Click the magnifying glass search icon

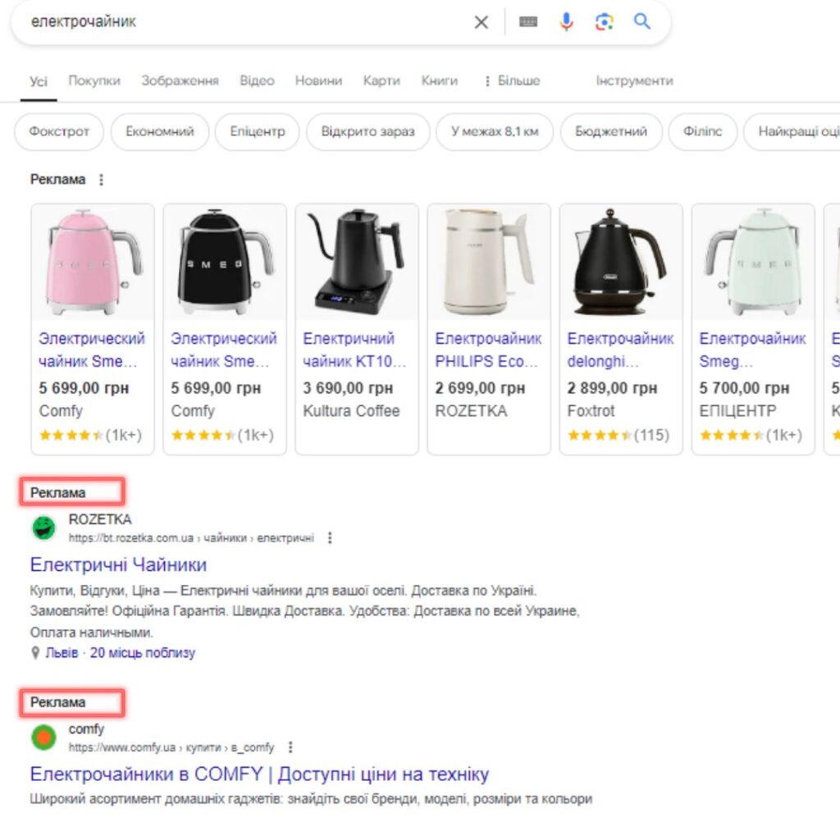click(642, 23)
